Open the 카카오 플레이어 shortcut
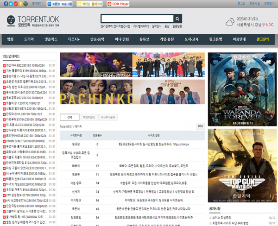The width and height of the screenshot is (278, 226). tap(89, 4)
